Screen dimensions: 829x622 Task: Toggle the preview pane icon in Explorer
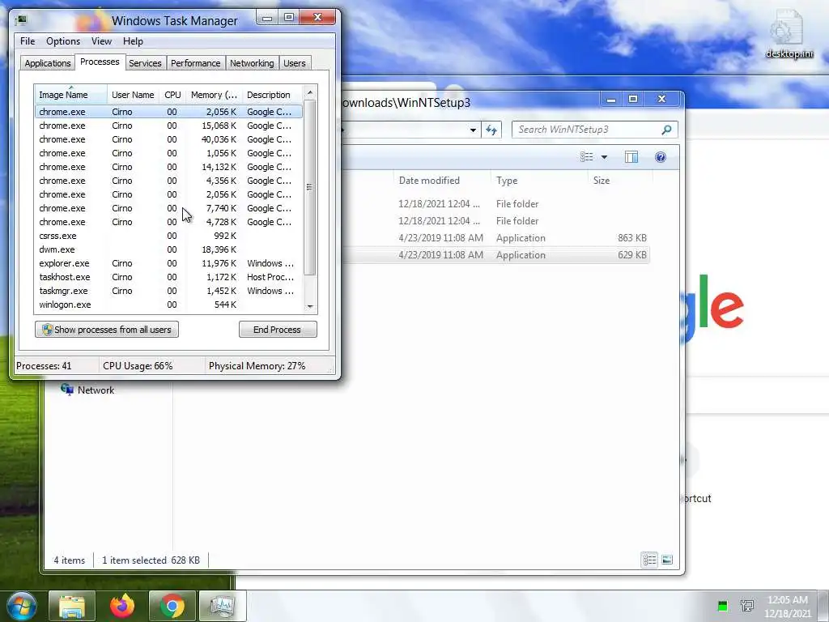[631, 157]
